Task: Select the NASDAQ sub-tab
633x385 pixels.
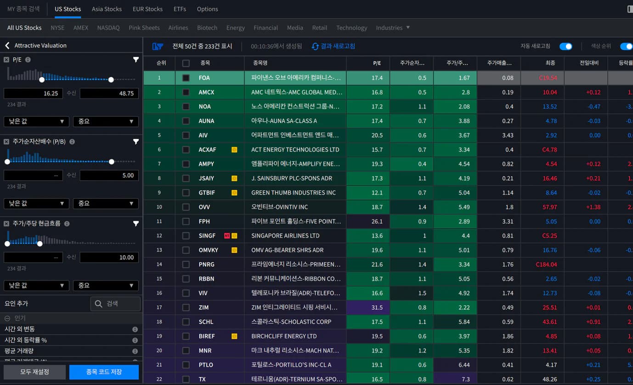Action: click(108, 28)
